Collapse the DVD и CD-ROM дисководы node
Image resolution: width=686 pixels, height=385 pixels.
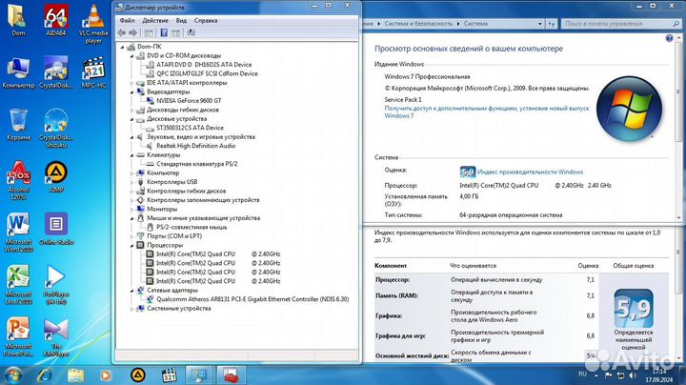[131, 56]
